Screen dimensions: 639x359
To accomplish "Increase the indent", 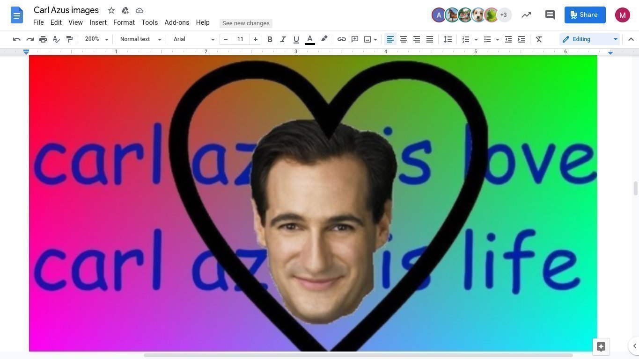I will (521, 39).
